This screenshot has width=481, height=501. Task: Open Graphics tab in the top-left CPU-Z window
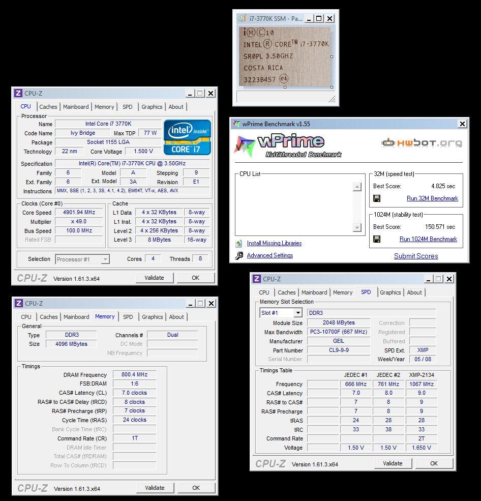point(152,107)
